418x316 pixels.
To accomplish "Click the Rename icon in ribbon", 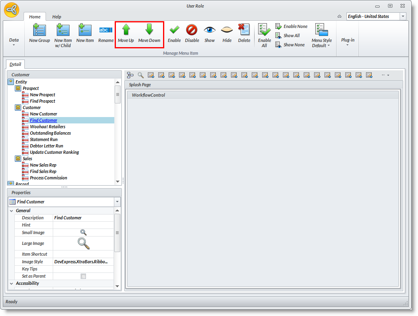I will click(106, 30).
